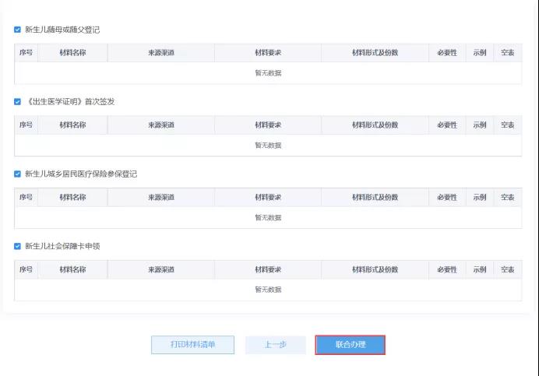539x376 pixels.
Task: Uncheck 新生儿随母或随父登记 checkbox
Action: [18, 30]
